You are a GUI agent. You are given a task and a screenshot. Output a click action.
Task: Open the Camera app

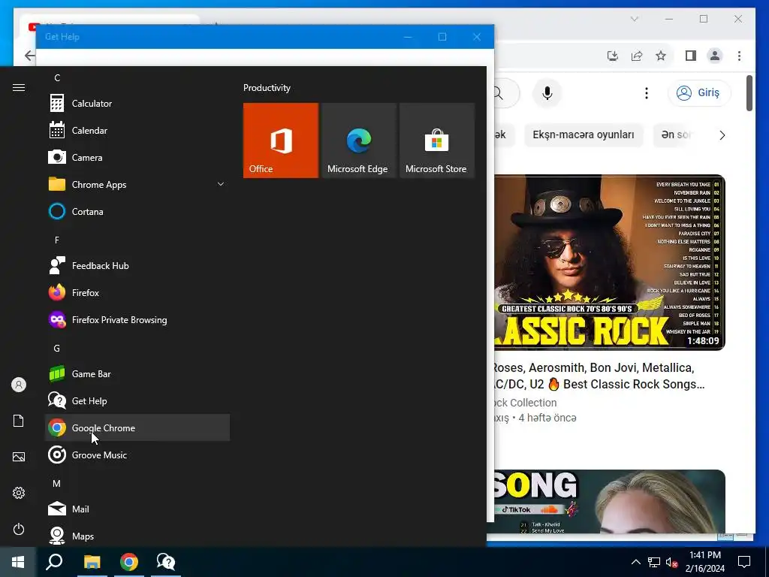tap(137, 158)
